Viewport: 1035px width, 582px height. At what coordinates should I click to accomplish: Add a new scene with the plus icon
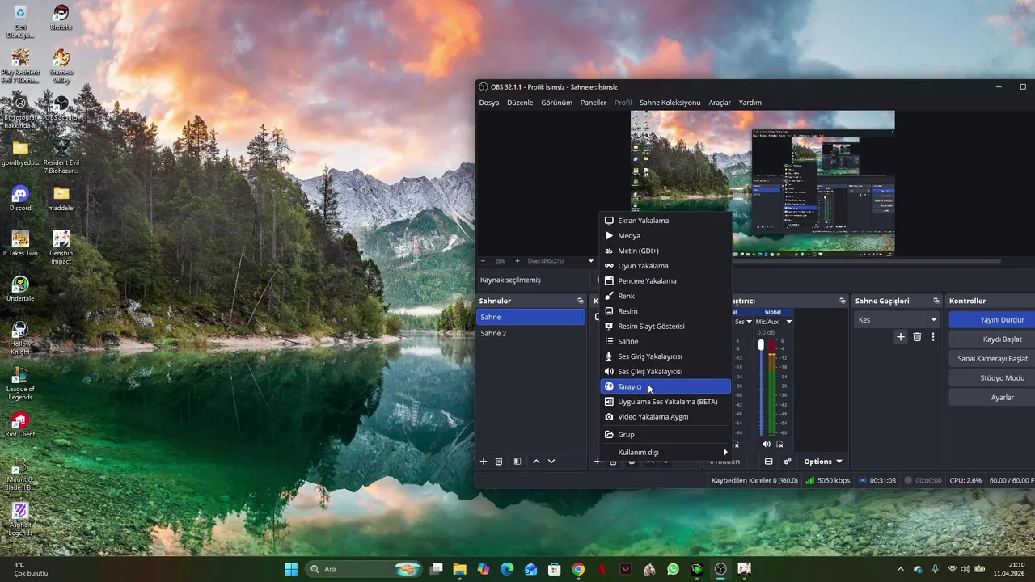(x=484, y=462)
